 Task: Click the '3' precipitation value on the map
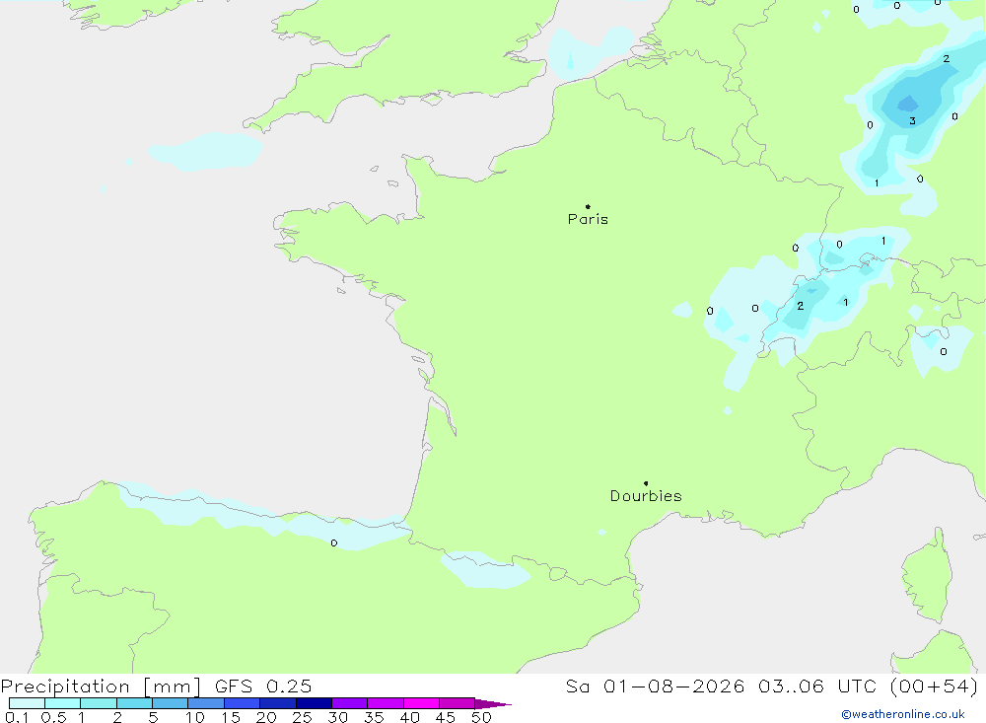pyautogui.click(x=912, y=120)
